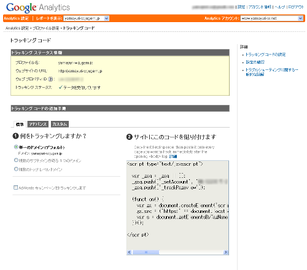The height and width of the screenshot is (270, 307).
Task: Switch to the 標準 tab
Action: click(x=20, y=124)
